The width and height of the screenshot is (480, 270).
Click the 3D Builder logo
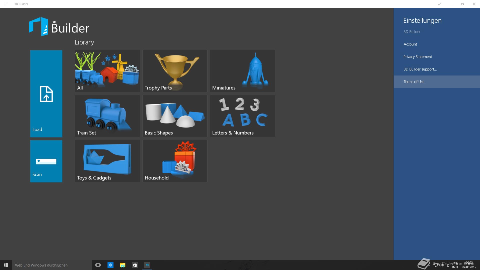[59, 26]
